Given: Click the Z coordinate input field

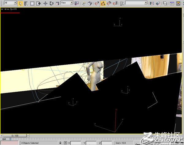Looking at the screenshot, I should pos(106,143).
